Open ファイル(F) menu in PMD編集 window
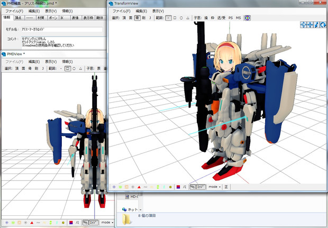Image resolution: width=328 pixels, height=228 pixels. pos(14,11)
